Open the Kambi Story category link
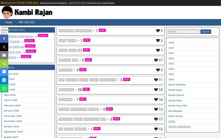The image size is (221, 138). 175,100
